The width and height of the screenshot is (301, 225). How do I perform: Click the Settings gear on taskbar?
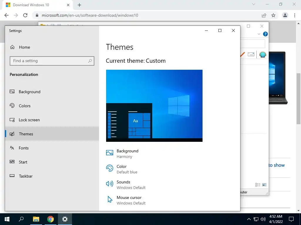pyautogui.click(x=65, y=219)
